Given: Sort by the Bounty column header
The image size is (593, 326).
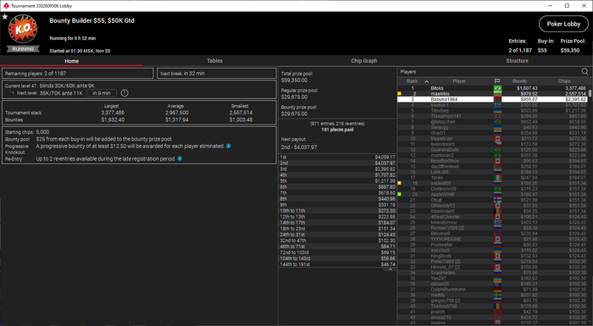Looking at the screenshot, I should 519,81.
